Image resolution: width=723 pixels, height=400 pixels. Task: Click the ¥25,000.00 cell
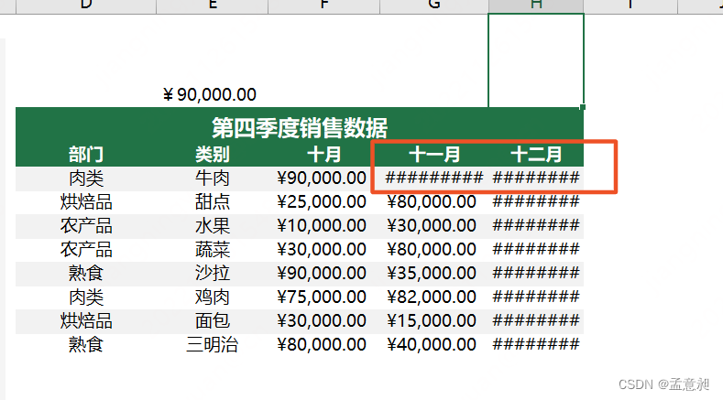click(322, 202)
